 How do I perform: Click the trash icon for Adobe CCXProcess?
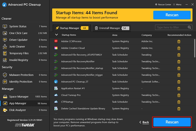(179, 41)
